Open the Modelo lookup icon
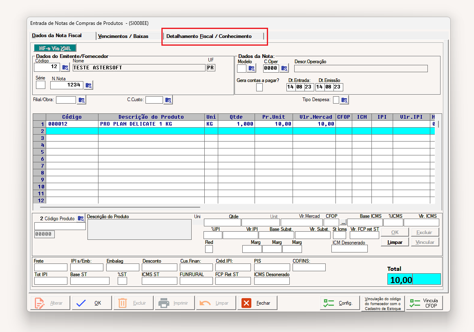Image resolution: width=474 pixels, height=332 pixels. point(252,69)
